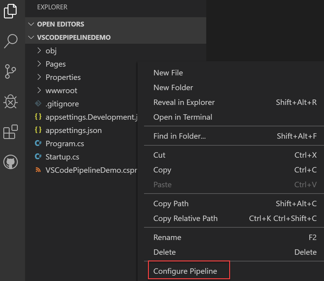This screenshot has height=281, width=324.
Task: Click Rename in the context menu
Action: (167, 237)
